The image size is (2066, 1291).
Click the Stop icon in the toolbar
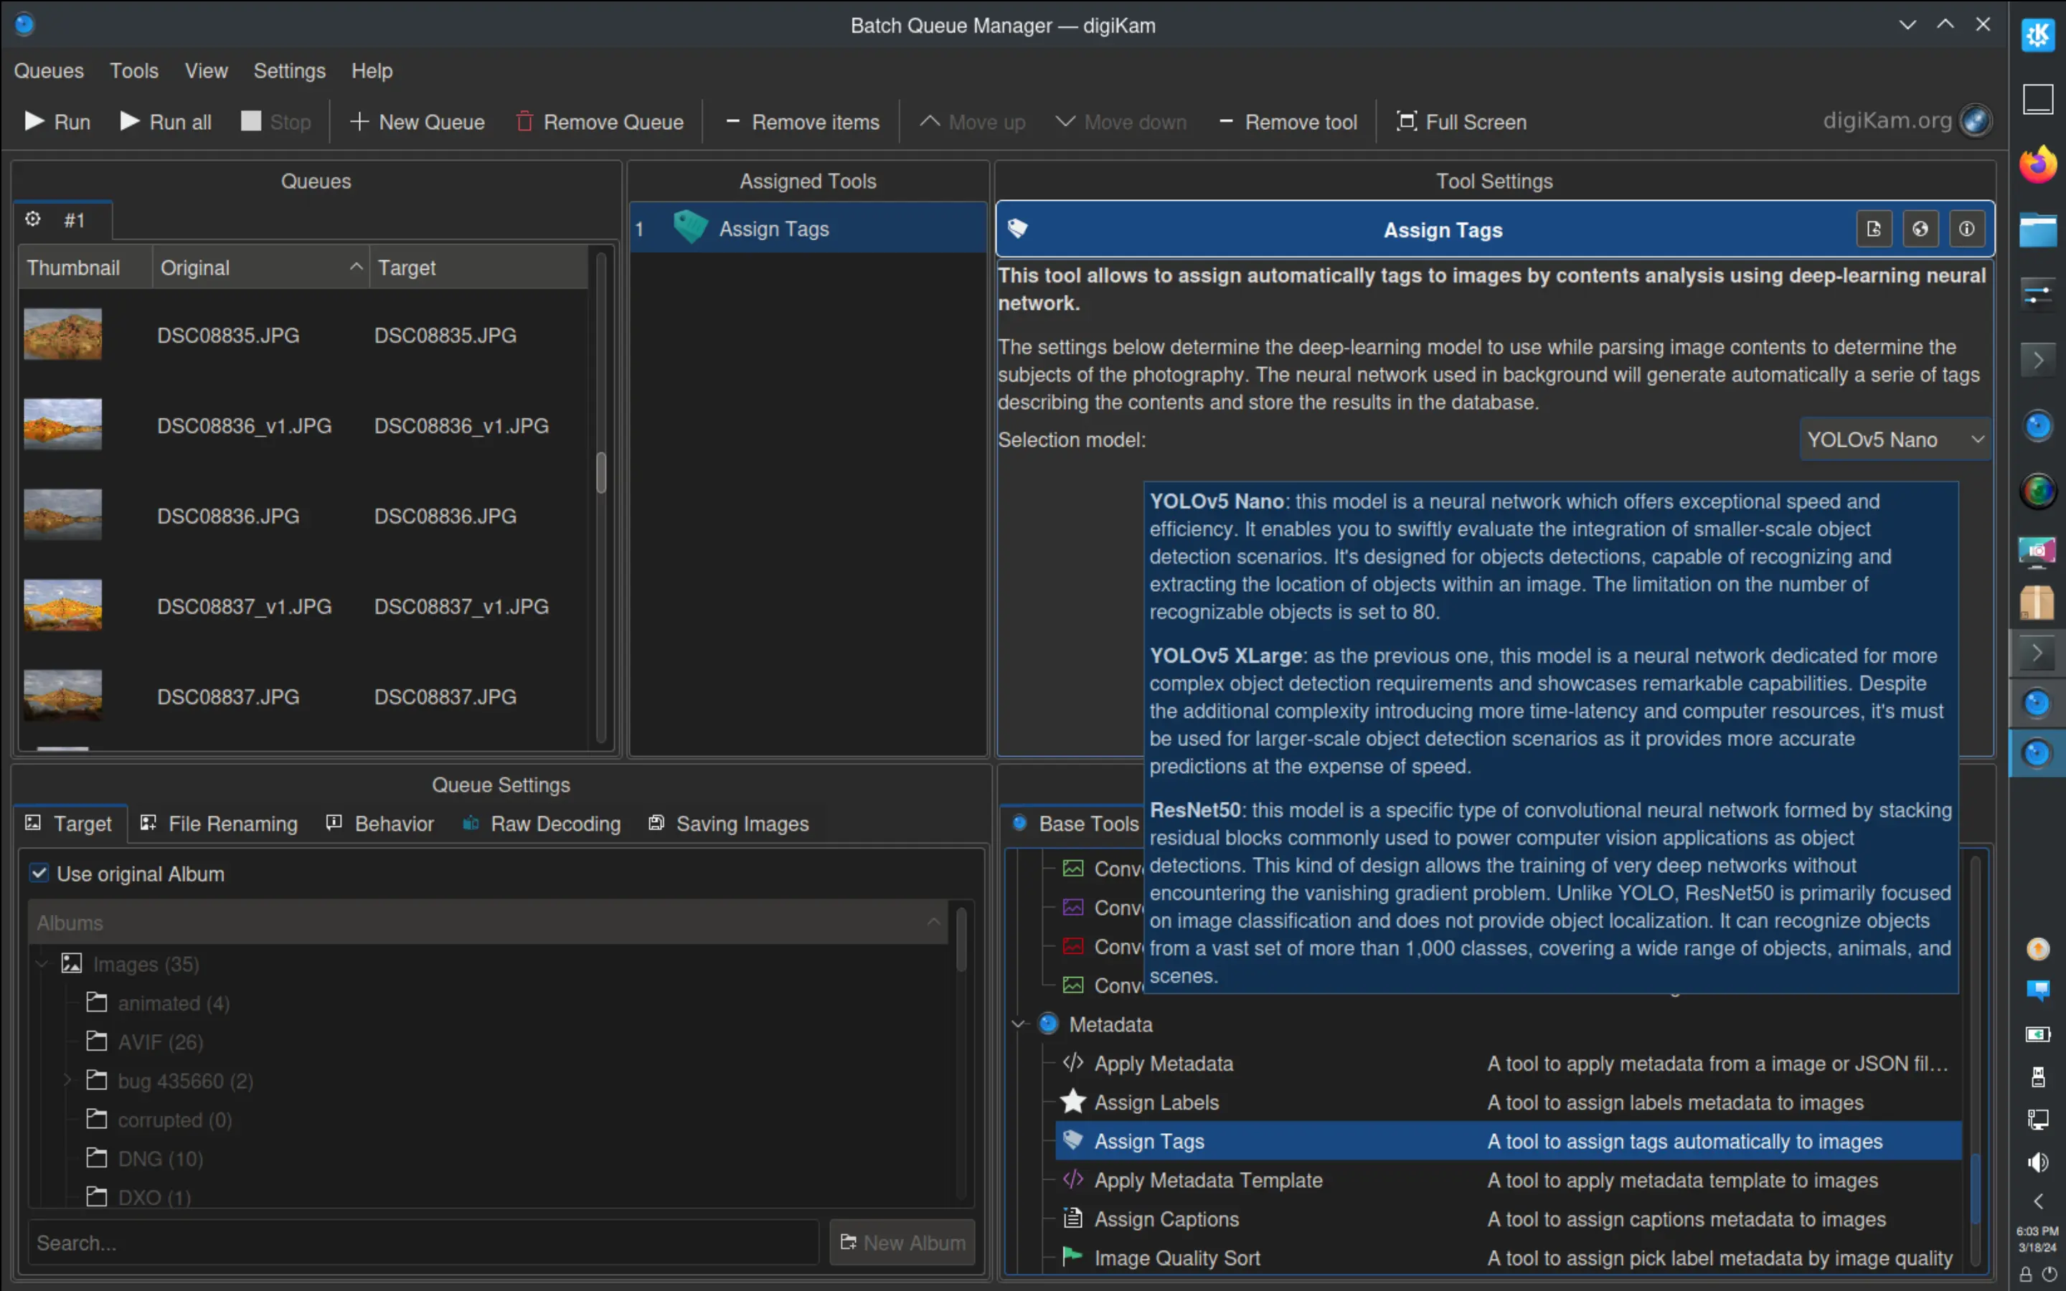(x=252, y=120)
